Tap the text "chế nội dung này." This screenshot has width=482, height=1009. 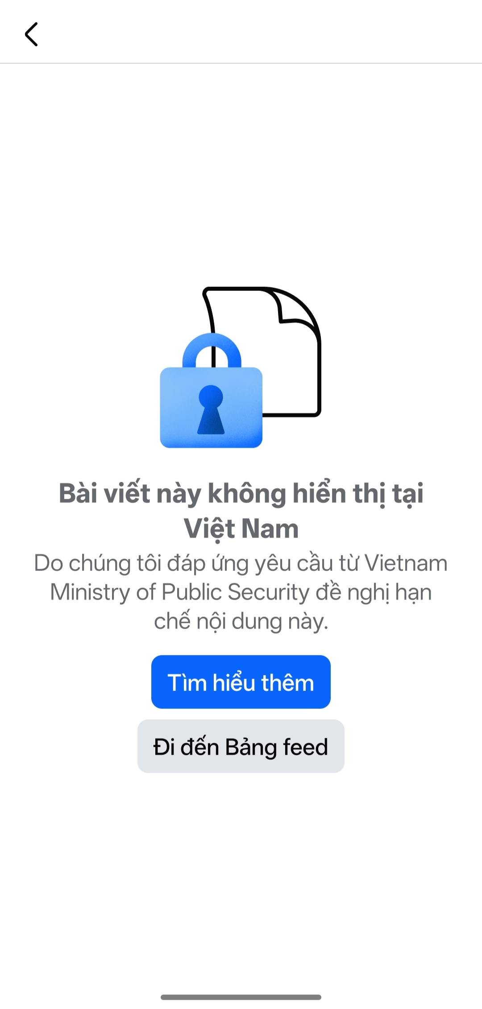pos(241,622)
